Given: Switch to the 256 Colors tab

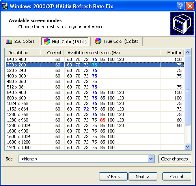Looking at the screenshot, I should click(x=20, y=41).
